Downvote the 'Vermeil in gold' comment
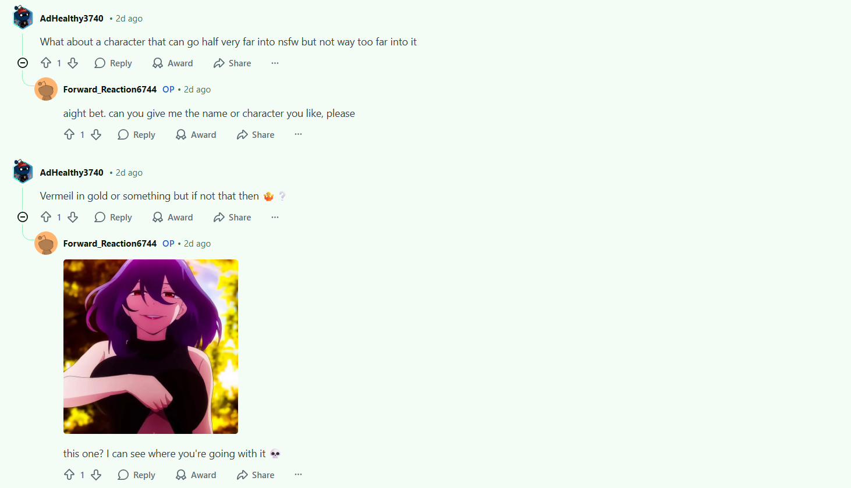This screenshot has height=488, width=851. coord(73,217)
